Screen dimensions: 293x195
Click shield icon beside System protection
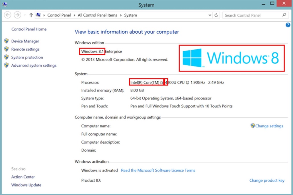click(7, 57)
